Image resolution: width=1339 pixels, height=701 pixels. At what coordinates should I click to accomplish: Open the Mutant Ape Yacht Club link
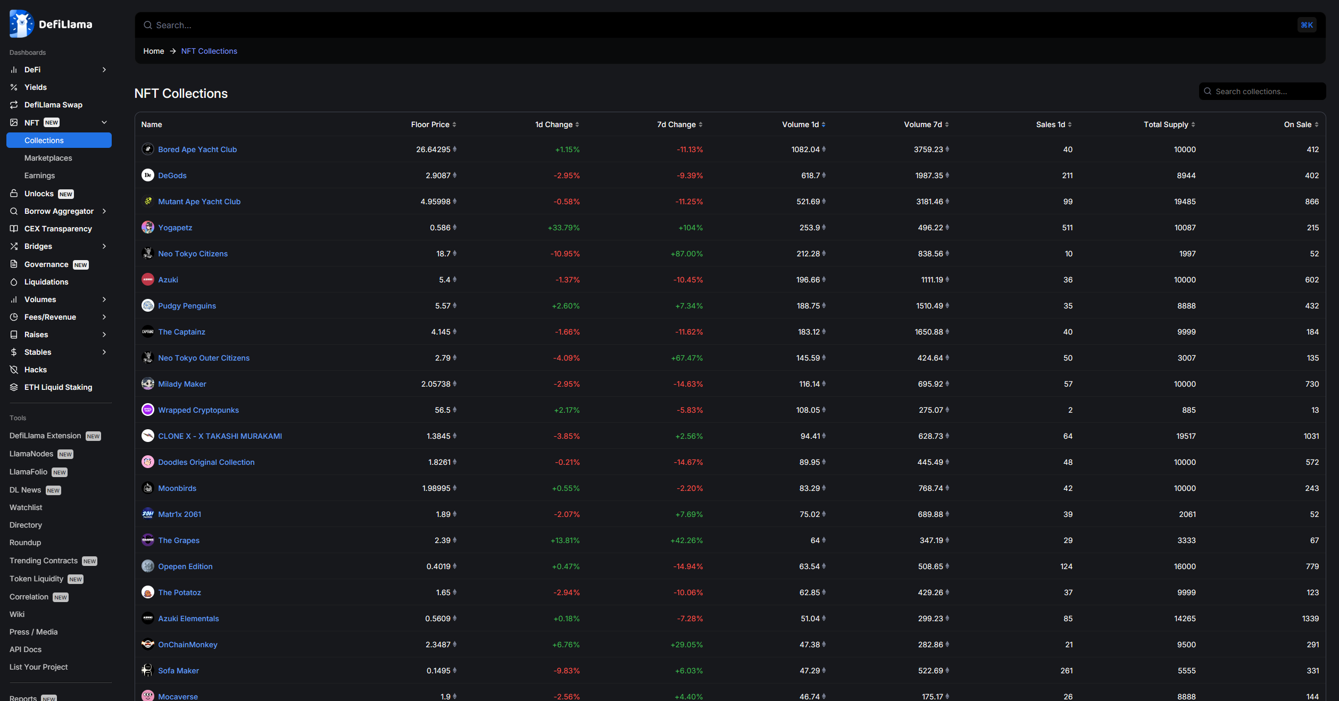(199, 202)
